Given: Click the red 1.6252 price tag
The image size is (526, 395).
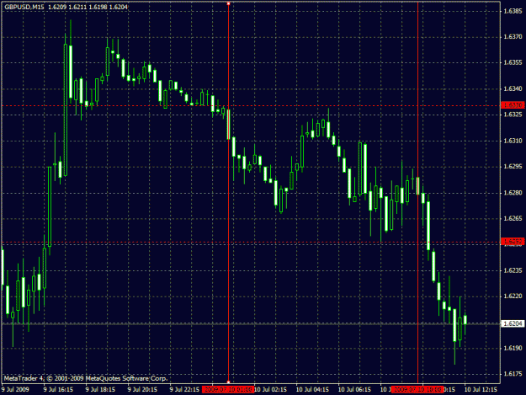Looking at the screenshot, I should pyautogui.click(x=513, y=242).
